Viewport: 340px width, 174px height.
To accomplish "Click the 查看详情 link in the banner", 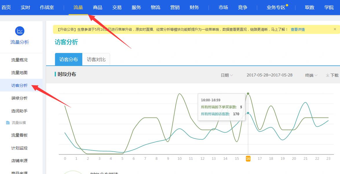I will [x=297, y=30].
